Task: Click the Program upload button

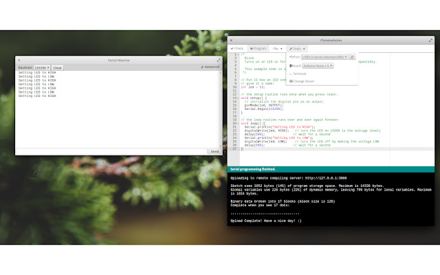Action: 258,49
